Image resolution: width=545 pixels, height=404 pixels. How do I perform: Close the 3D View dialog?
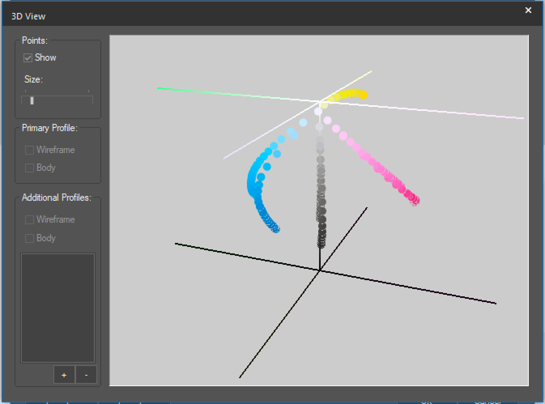click(x=528, y=11)
